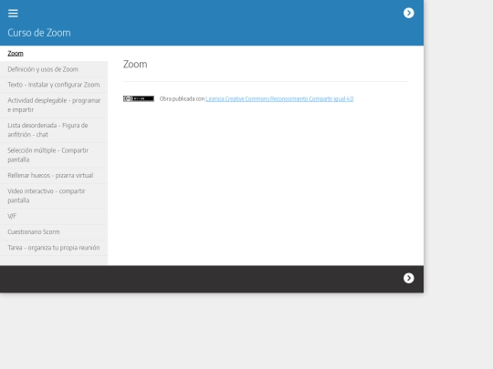The height and width of the screenshot is (369, 493).
Task: Click the Creative Commons license badge
Action: 139,98
